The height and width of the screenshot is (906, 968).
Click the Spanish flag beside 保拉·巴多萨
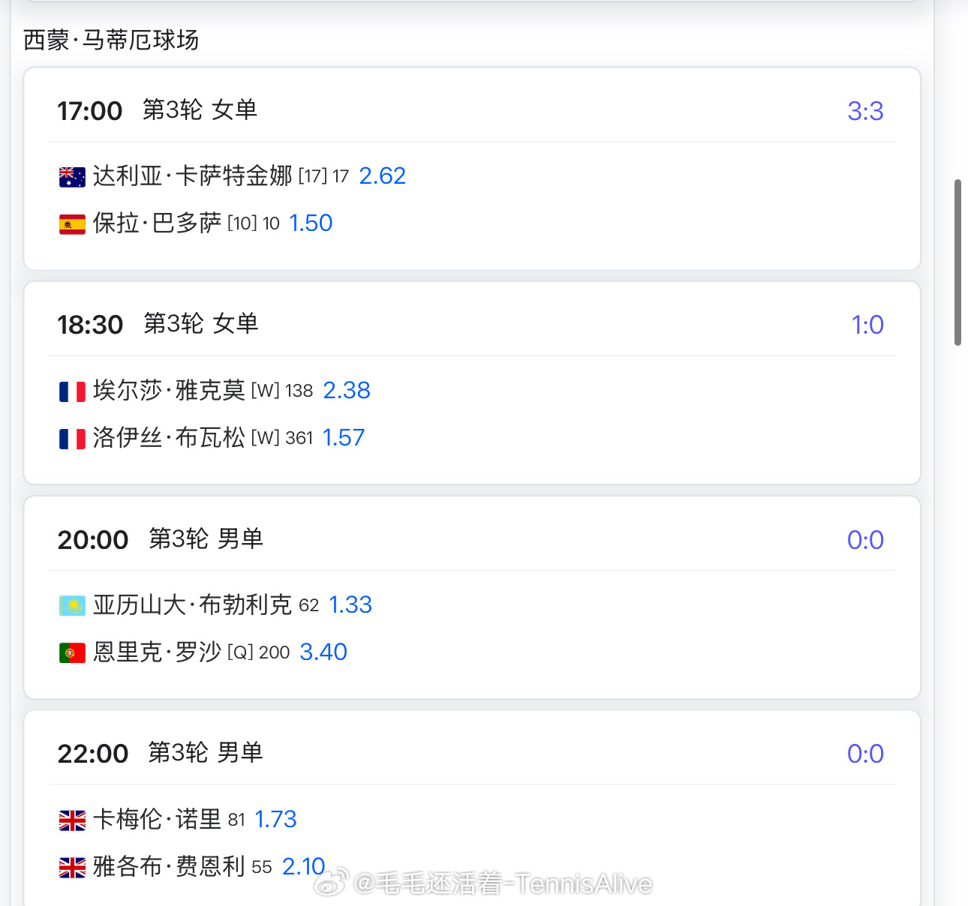click(72, 224)
